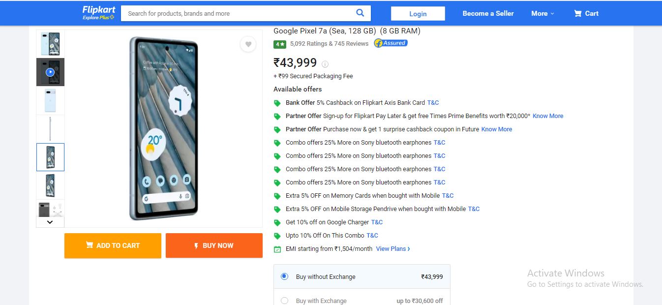Click the BUY NOW button
The height and width of the screenshot is (305, 662).
214,245
